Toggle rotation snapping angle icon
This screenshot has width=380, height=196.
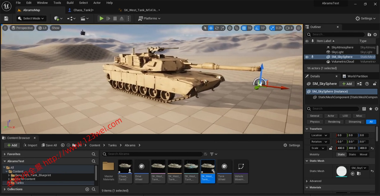[256, 28]
